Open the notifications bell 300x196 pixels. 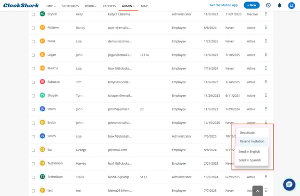tap(279, 5)
